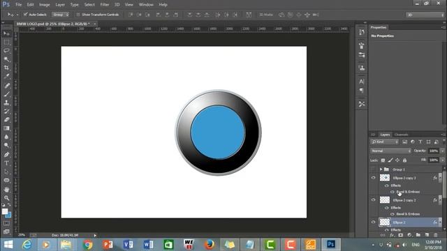Select the Move tool

(6, 33)
